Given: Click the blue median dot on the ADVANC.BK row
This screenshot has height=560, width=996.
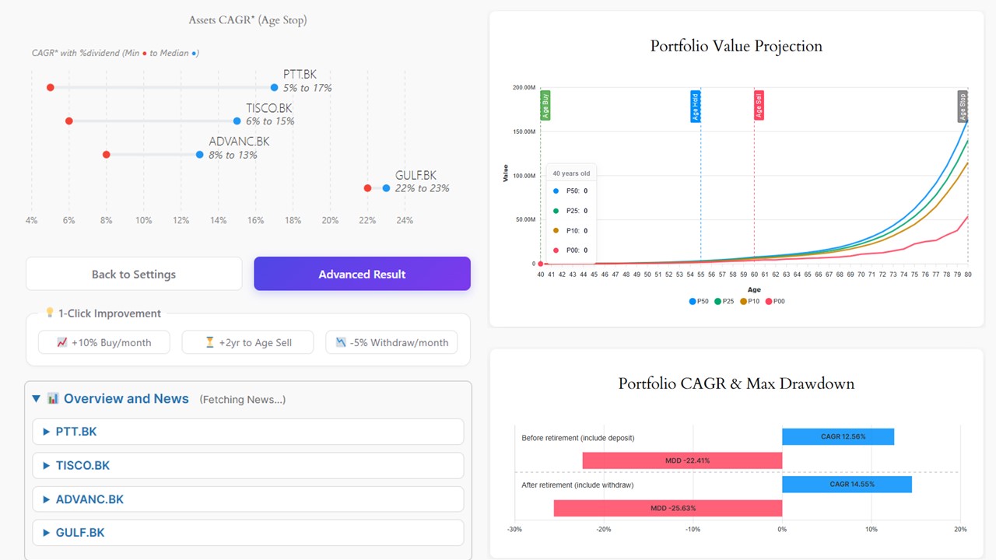Looking at the screenshot, I should click(199, 154).
